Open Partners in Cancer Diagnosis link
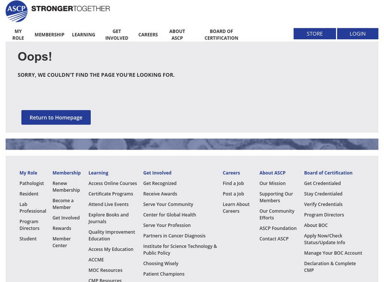 point(174,236)
